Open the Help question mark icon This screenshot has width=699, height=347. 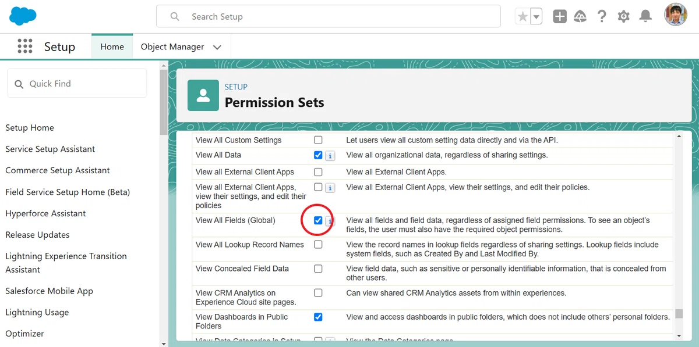click(602, 16)
